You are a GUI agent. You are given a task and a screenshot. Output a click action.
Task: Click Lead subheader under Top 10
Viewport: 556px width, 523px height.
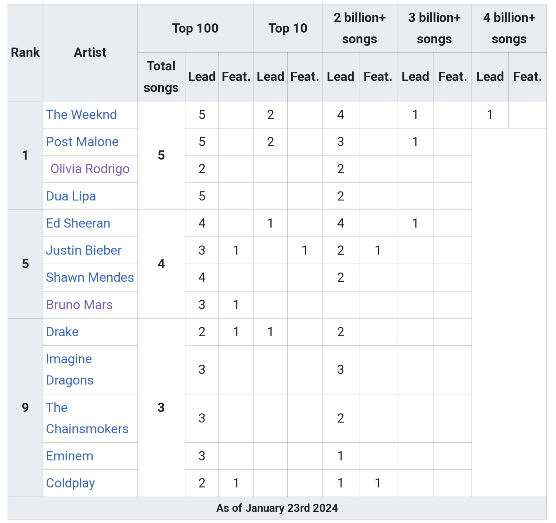pyautogui.click(x=270, y=77)
